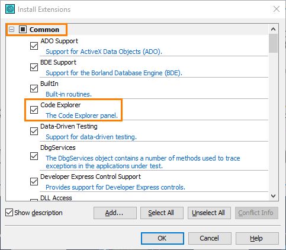Click 'Support for data-driven testing.' description
The height and width of the screenshot is (250, 286).
point(91,137)
